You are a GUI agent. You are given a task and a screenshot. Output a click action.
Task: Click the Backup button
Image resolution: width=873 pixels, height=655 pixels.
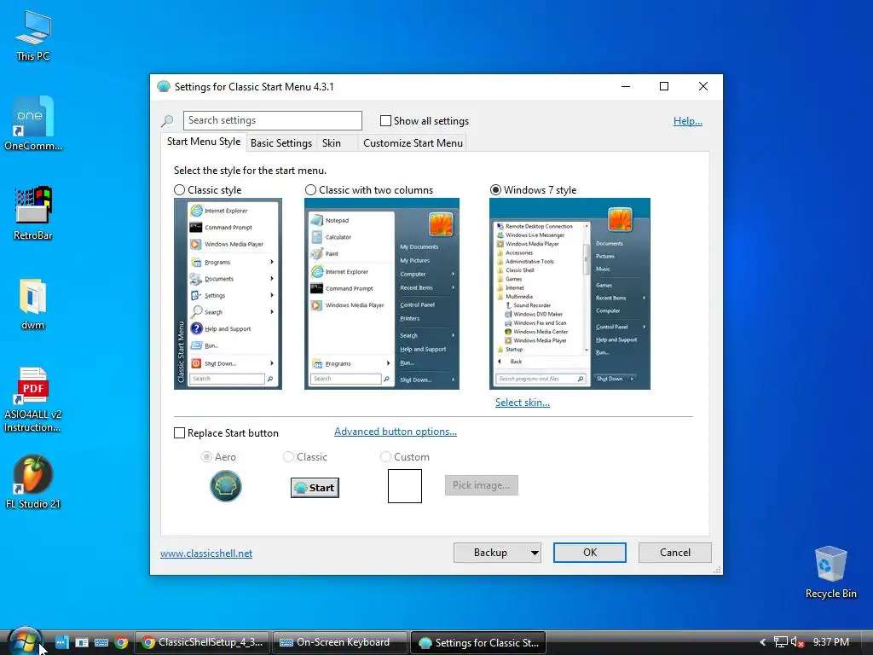(x=490, y=553)
